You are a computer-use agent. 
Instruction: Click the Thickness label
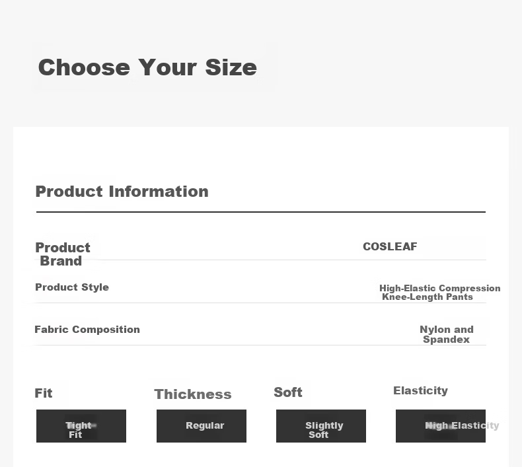tap(193, 394)
